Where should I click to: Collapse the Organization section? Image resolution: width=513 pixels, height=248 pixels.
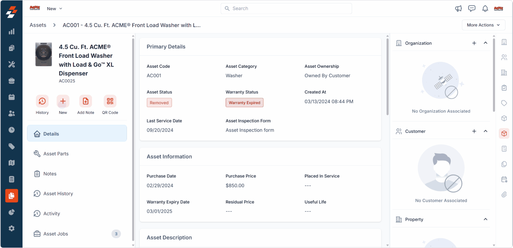pyautogui.click(x=486, y=43)
